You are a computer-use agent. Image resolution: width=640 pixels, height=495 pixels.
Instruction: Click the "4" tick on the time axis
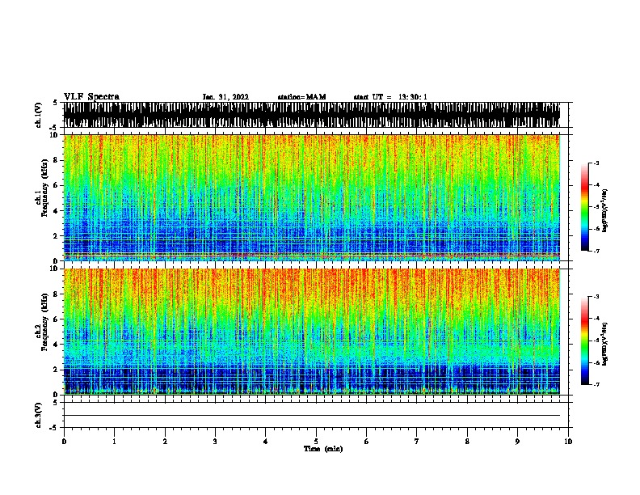tap(266, 442)
